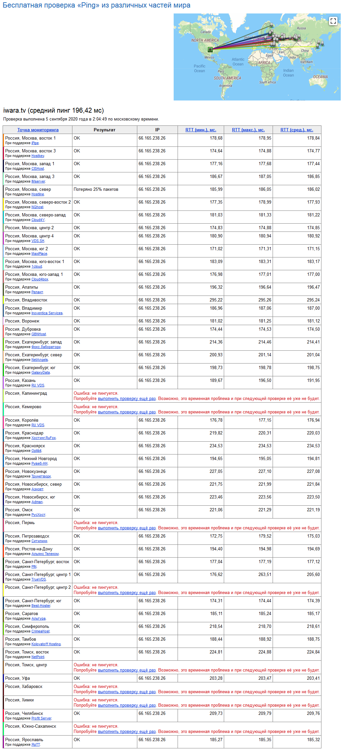Sort table by RTT (макс.) column
The width and height of the screenshot is (347, 751).
(248, 130)
